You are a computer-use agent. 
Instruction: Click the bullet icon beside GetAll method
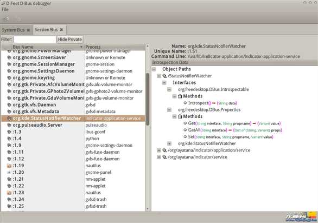pos(185,130)
